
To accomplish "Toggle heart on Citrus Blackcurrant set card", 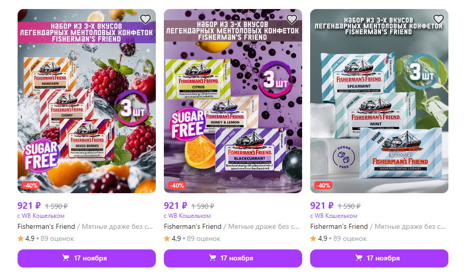I will pyautogui.click(x=292, y=20).
